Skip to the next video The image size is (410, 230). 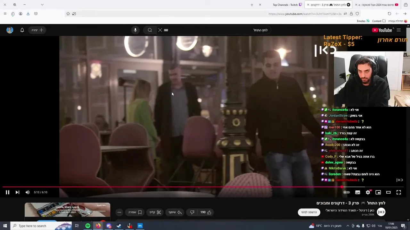point(17,192)
